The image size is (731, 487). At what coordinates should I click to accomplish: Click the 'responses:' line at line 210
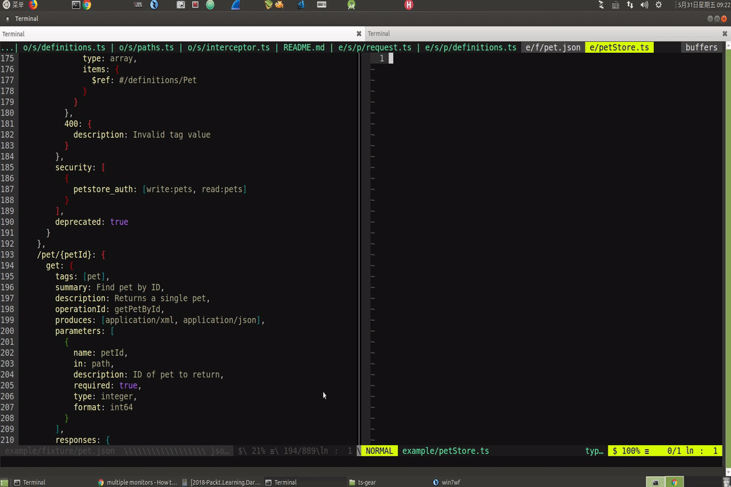pyautogui.click(x=83, y=440)
